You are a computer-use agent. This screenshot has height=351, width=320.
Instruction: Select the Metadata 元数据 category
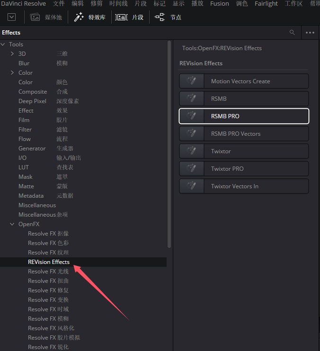click(46, 196)
